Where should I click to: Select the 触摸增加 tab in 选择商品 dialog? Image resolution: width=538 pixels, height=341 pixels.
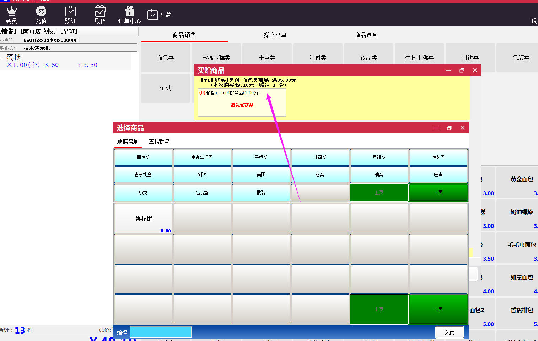pyautogui.click(x=128, y=141)
